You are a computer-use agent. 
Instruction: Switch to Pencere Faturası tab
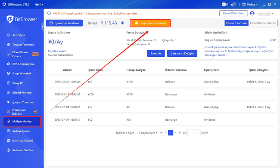click(x=236, y=23)
